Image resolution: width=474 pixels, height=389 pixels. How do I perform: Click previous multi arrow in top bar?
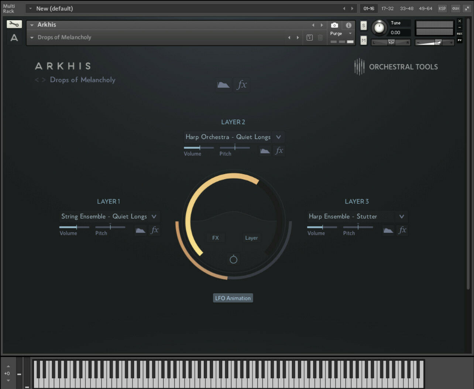coord(344,8)
